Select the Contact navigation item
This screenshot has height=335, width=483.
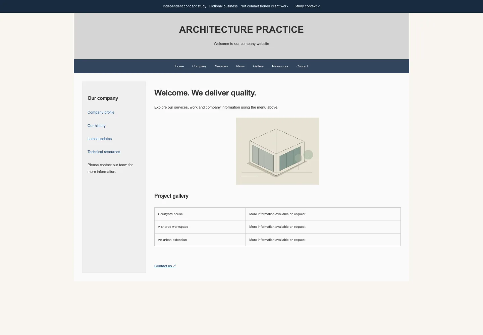tap(302, 66)
